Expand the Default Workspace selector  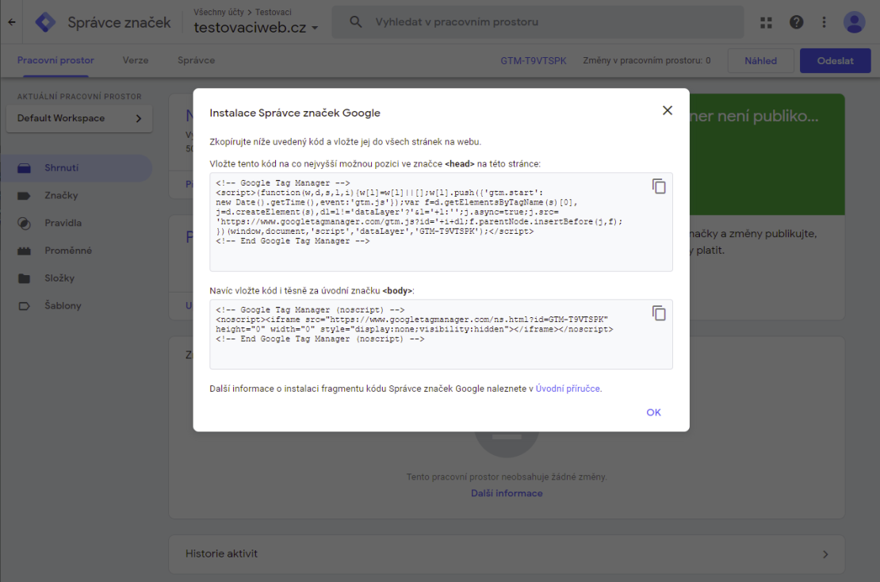click(79, 118)
